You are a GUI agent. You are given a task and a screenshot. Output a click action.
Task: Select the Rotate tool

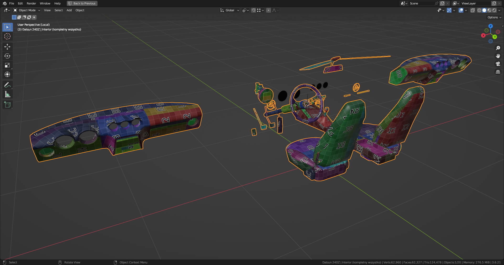point(7,56)
